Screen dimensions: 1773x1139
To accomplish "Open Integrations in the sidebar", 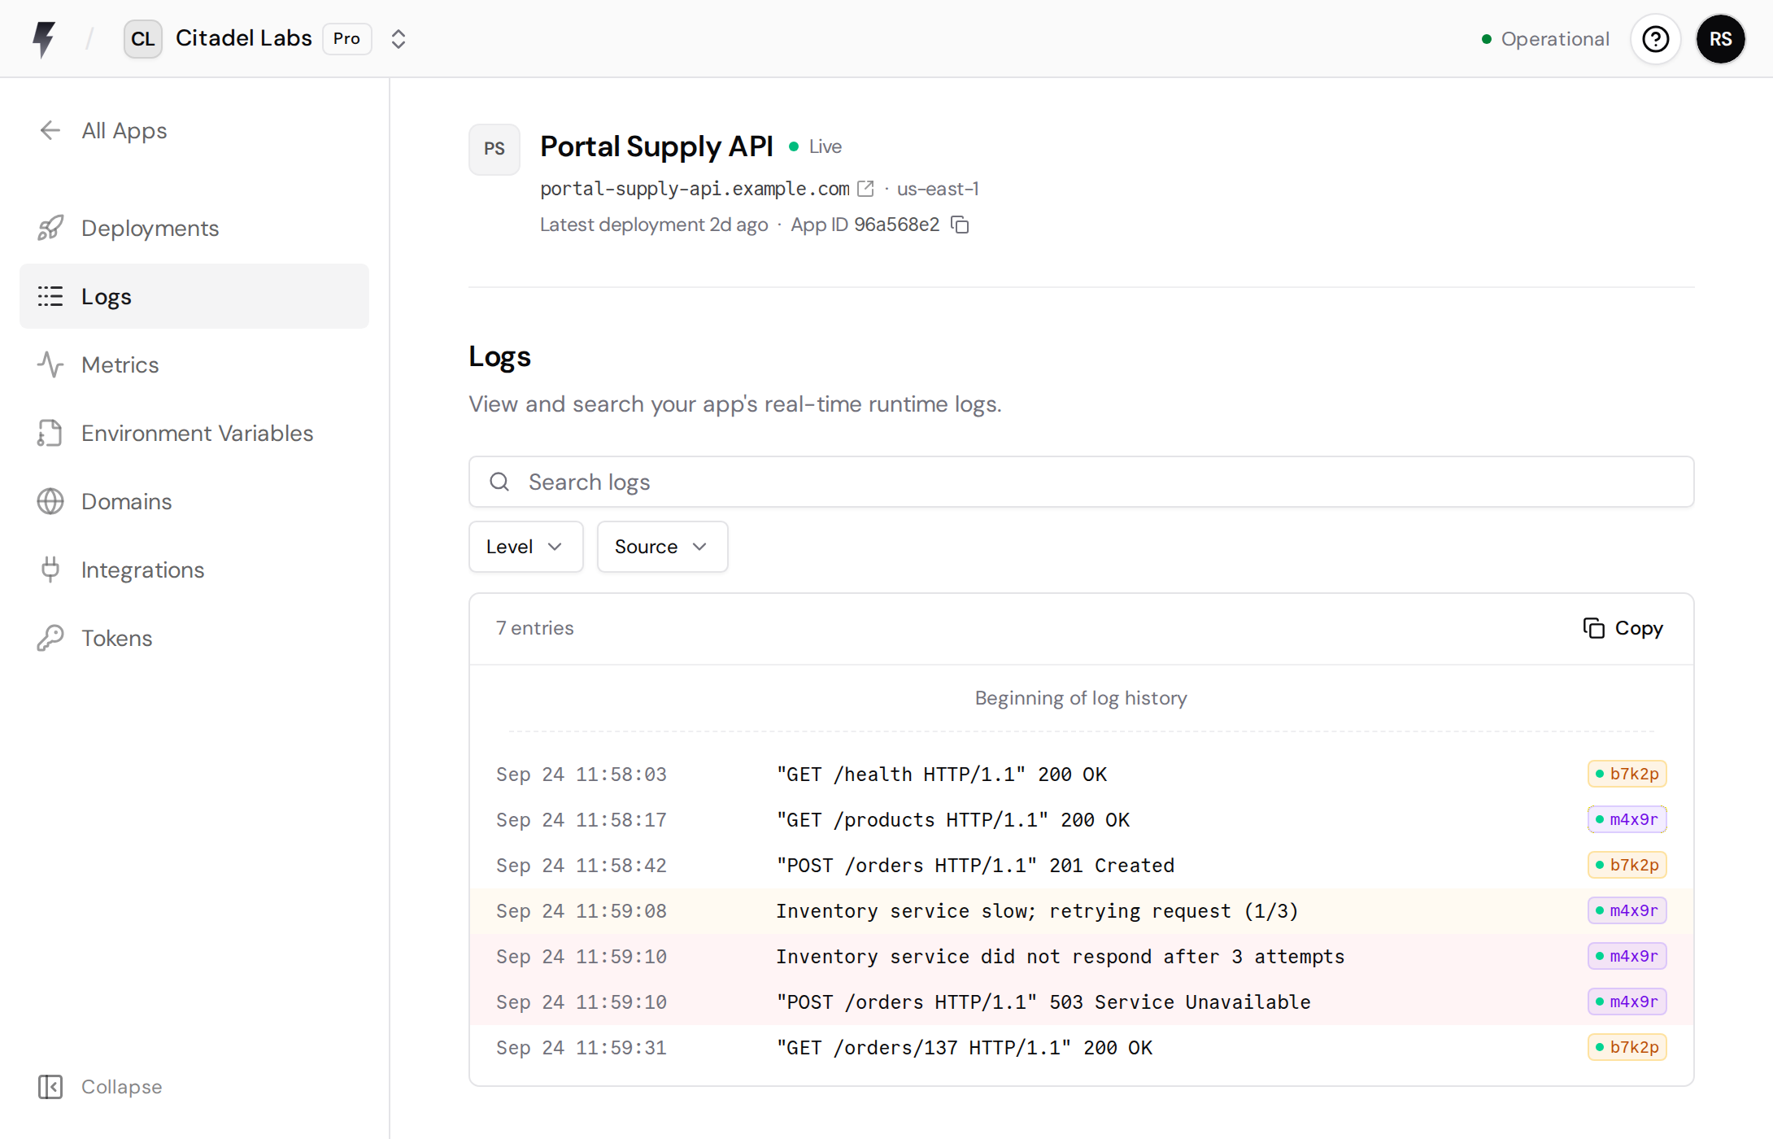I will 194,569.
